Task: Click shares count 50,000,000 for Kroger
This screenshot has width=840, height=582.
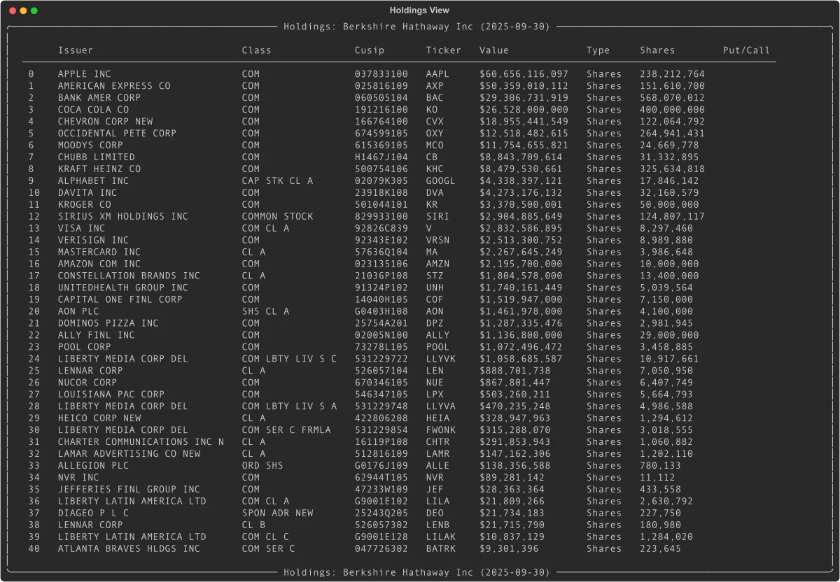Action: 669,205
